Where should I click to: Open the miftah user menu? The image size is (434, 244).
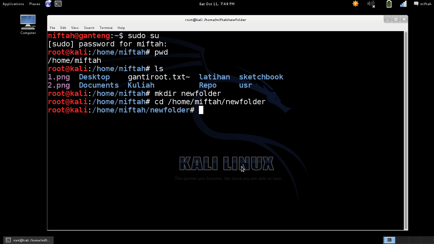(423, 4)
